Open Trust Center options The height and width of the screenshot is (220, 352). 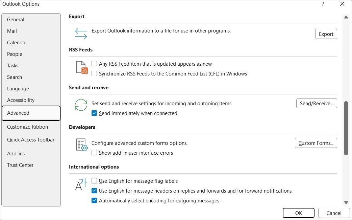(31, 165)
